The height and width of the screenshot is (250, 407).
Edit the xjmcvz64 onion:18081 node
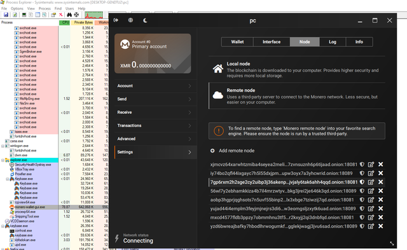point(371,164)
